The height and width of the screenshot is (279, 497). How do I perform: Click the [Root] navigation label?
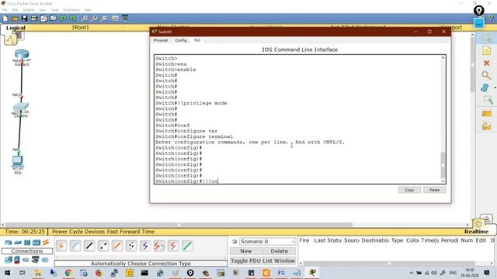pyautogui.click(x=80, y=28)
